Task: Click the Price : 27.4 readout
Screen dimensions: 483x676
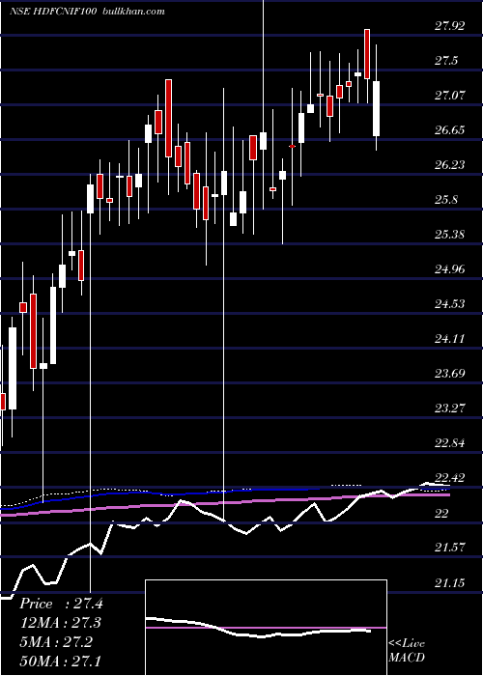Action: tap(61, 604)
